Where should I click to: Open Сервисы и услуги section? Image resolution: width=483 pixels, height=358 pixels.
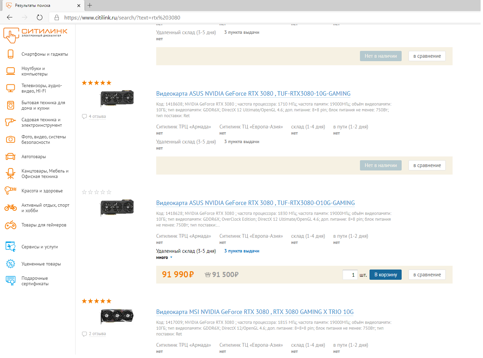(40, 247)
